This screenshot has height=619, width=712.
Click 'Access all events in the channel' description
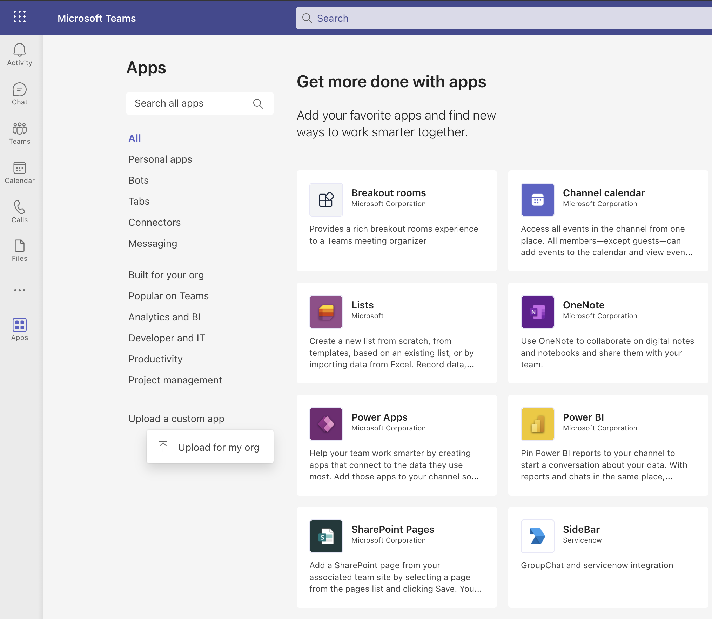[x=607, y=240]
